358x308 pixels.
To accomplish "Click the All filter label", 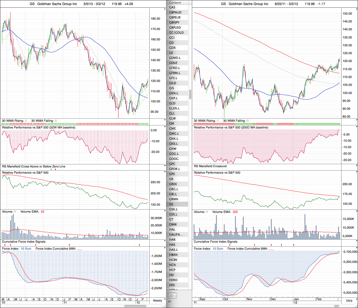I will point(169,301).
